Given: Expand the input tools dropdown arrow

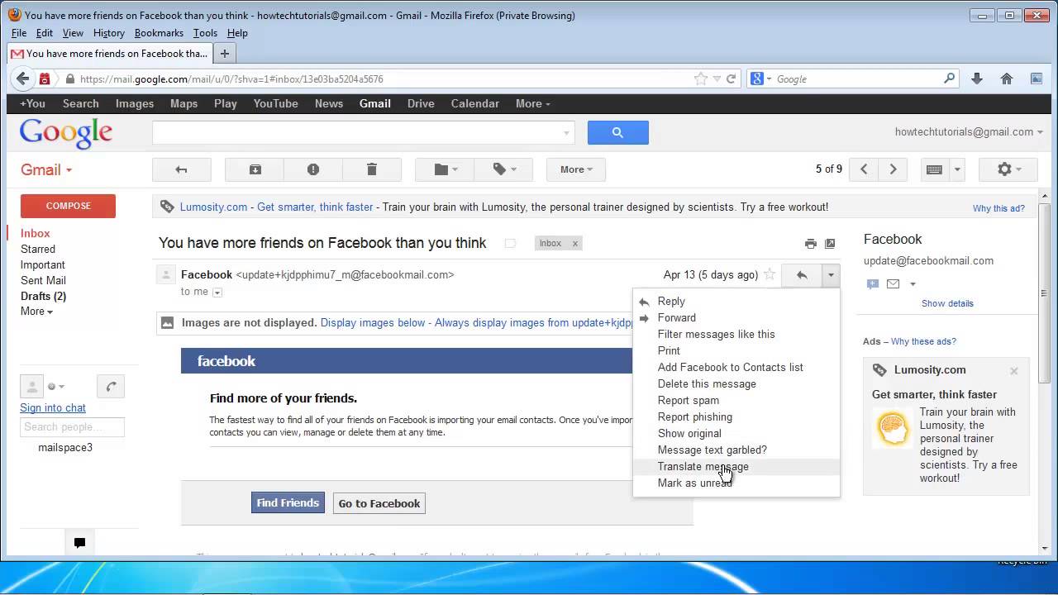Looking at the screenshot, I should point(957,169).
